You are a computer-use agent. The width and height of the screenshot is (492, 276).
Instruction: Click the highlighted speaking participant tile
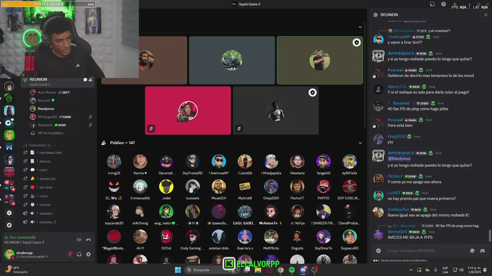320,60
